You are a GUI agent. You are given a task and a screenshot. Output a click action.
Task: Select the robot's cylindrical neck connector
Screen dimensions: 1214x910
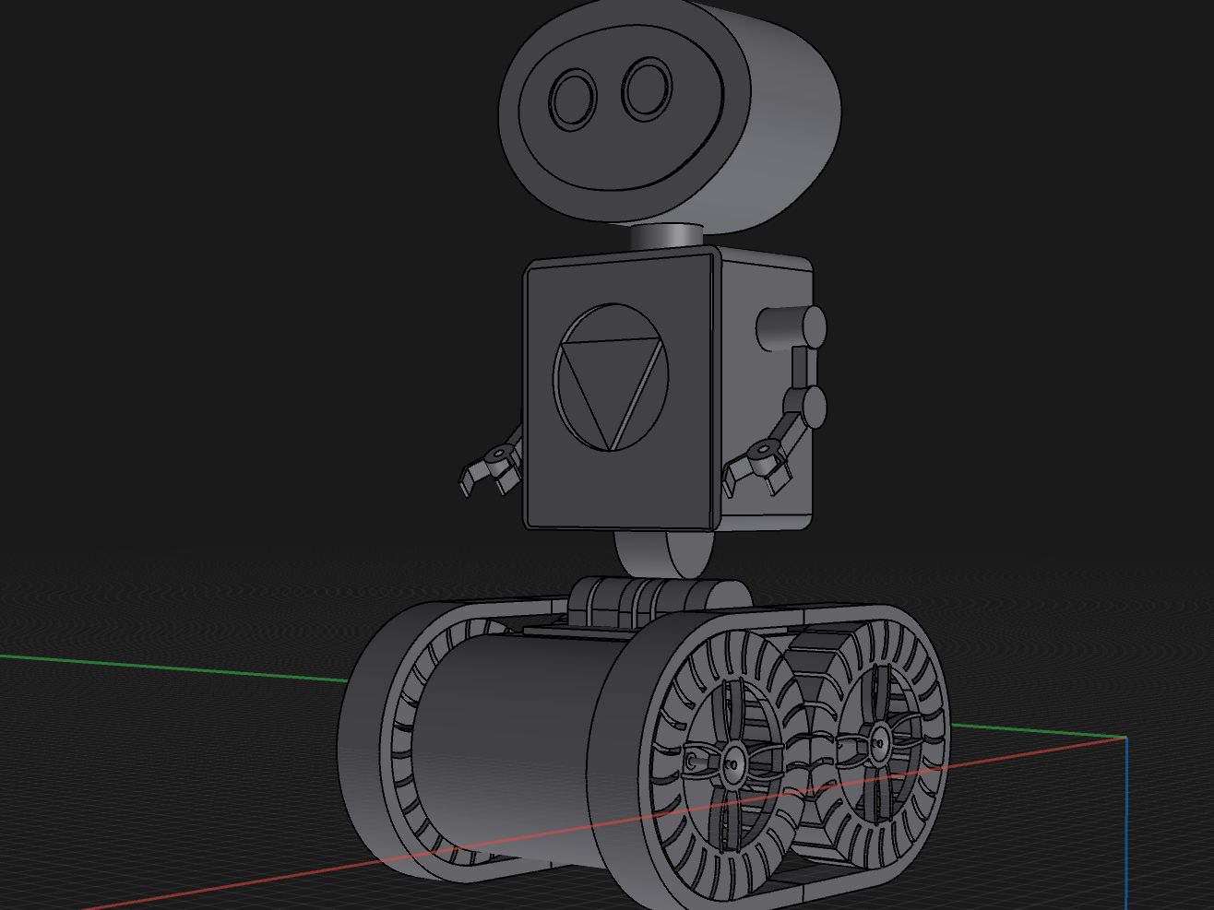pos(669,235)
